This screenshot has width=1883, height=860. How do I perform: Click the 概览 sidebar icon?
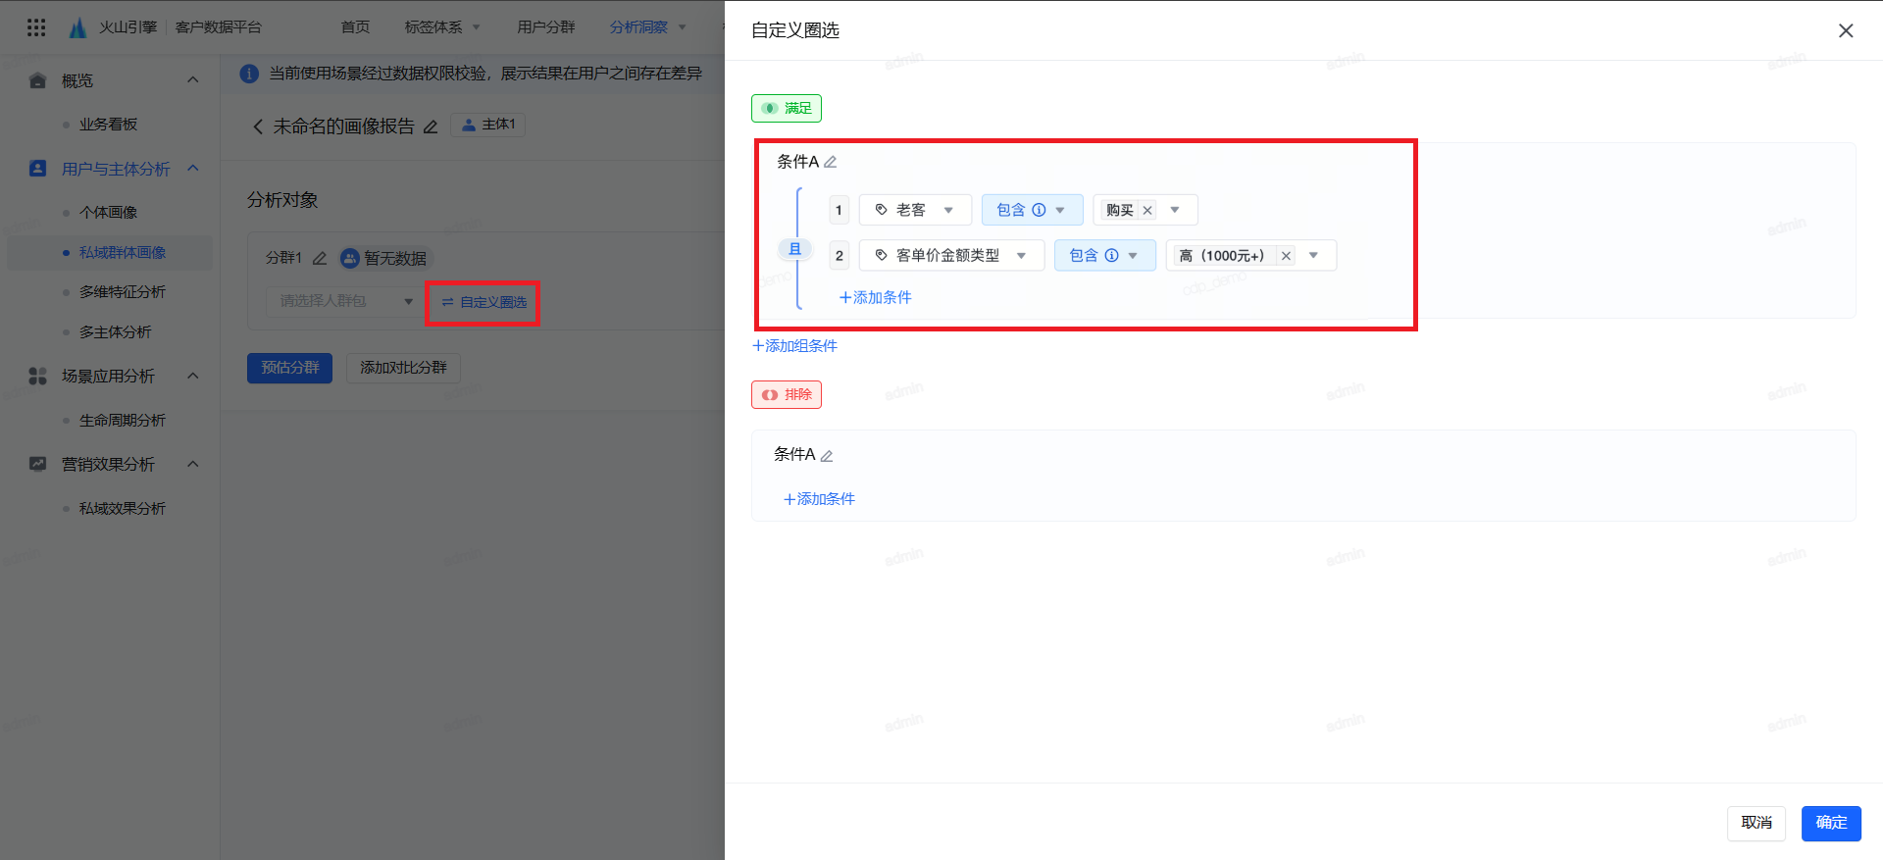(x=38, y=80)
